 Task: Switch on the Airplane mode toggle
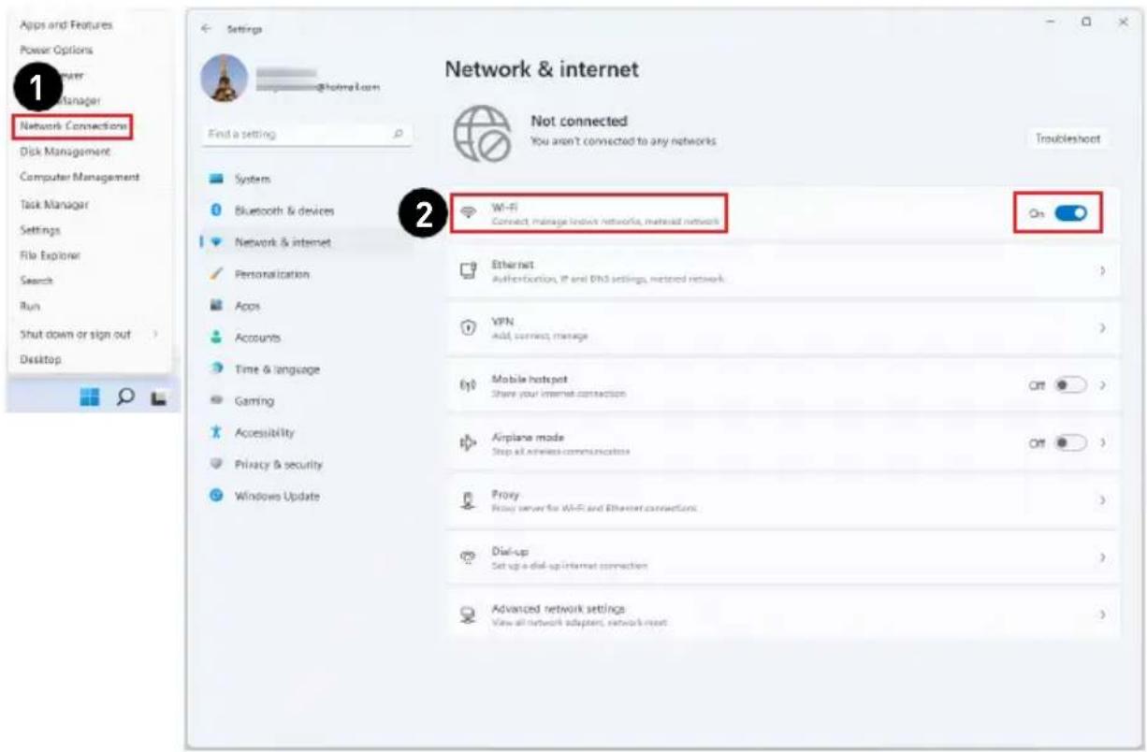coord(1070,442)
